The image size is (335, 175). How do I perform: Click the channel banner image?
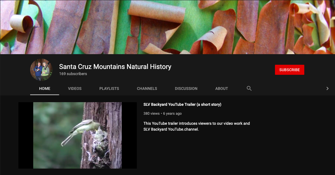167,27
